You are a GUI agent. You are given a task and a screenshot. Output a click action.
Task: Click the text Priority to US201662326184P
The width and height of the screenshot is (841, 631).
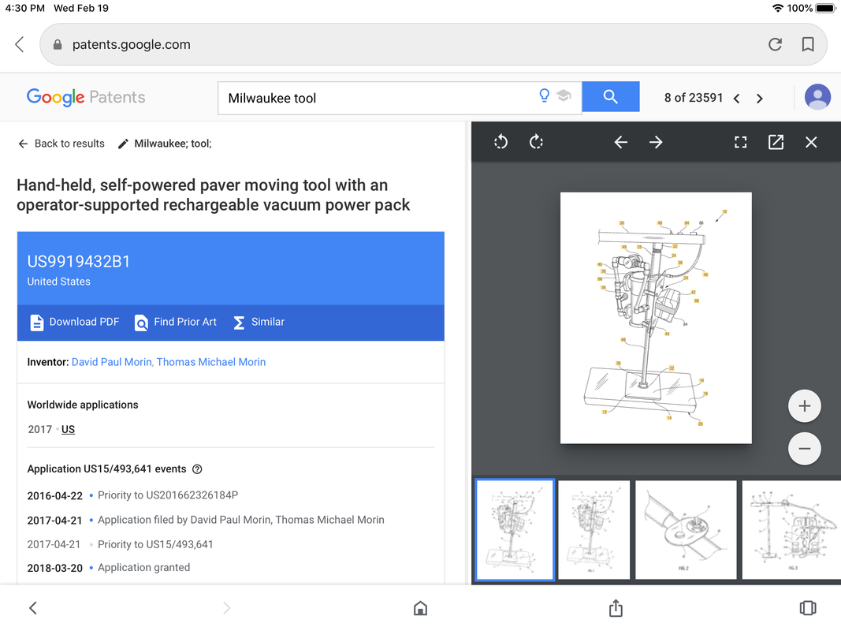(168, 495)
